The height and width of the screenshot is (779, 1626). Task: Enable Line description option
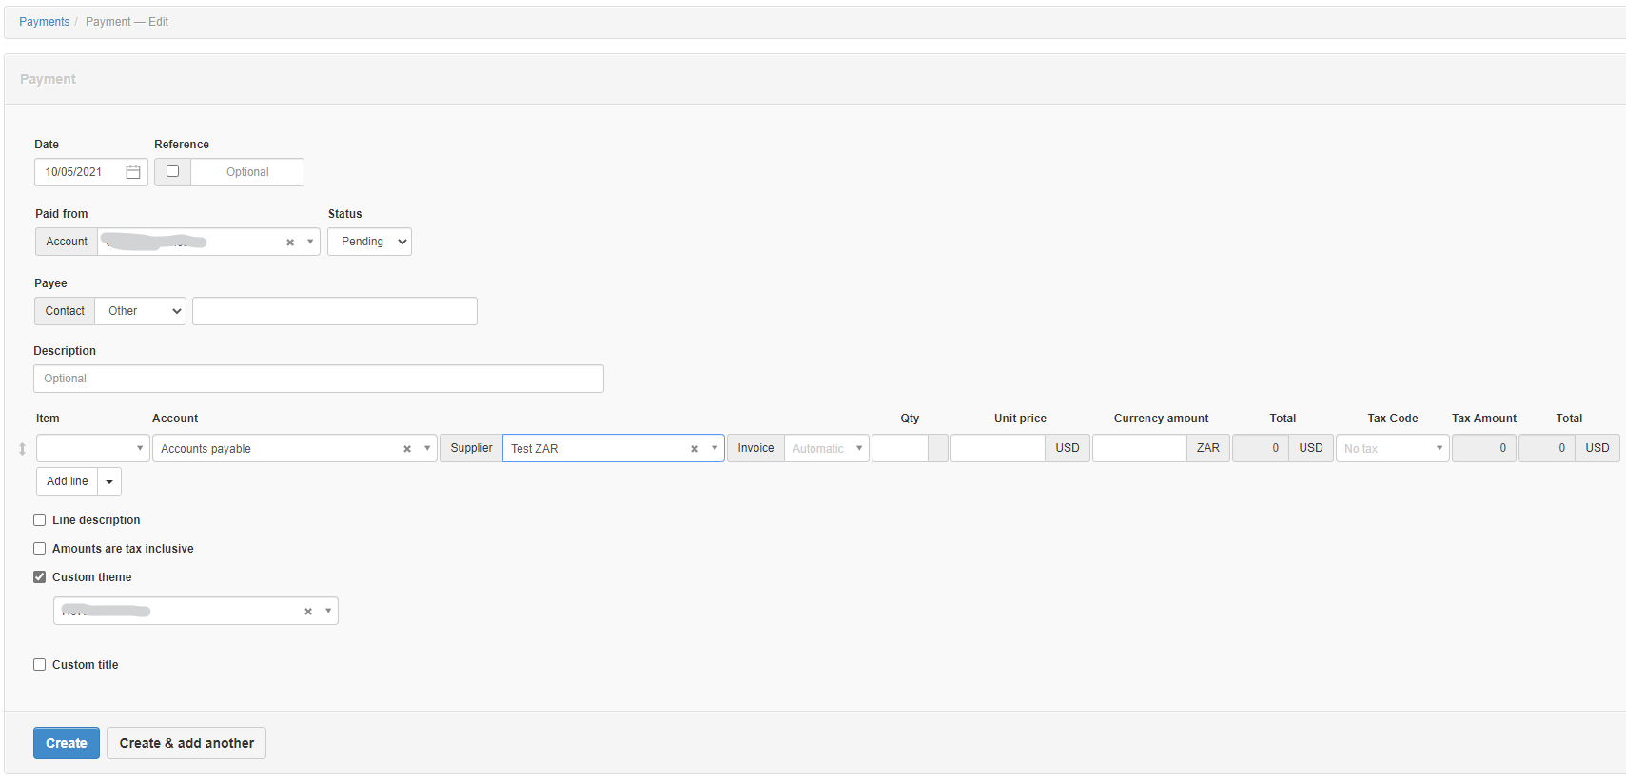click(40, 520)
